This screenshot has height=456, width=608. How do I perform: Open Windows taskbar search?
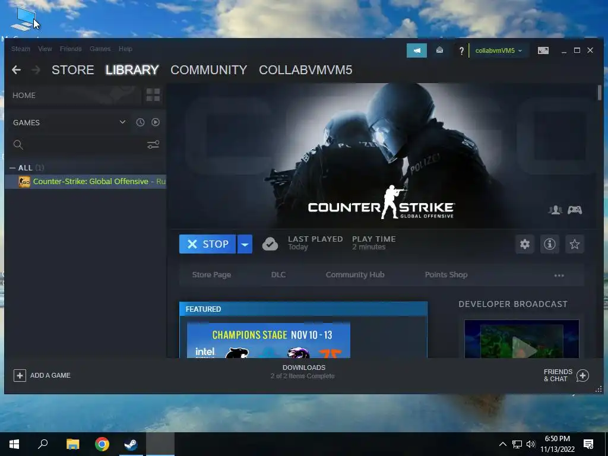43,444
